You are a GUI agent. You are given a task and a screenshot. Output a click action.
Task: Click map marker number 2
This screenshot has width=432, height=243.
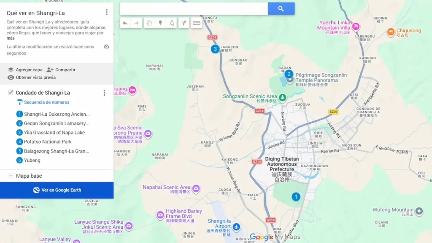click(x=289, y=74)
